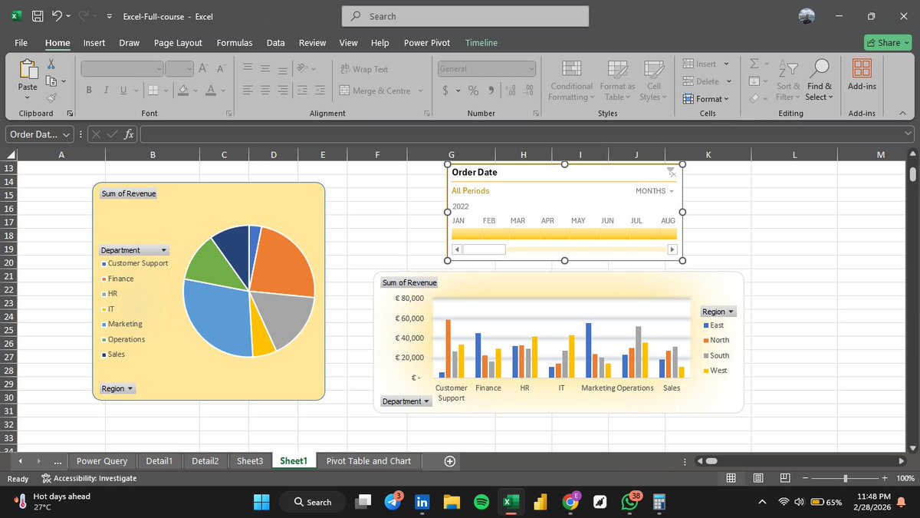This screenshot has height=518, width=920.
Task: Click the Align Left icon
Action: pos(248,91)
